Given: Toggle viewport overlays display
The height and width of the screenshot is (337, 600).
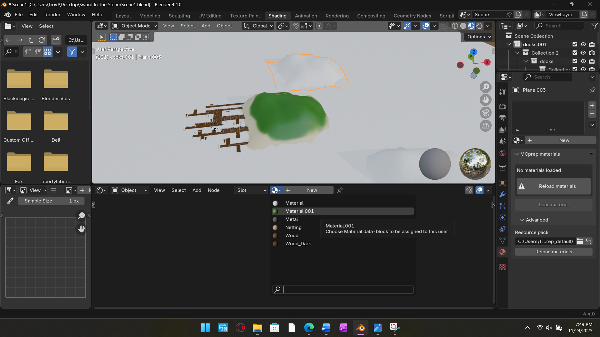Looking at the screenshot, I should (x=426, y=26).
